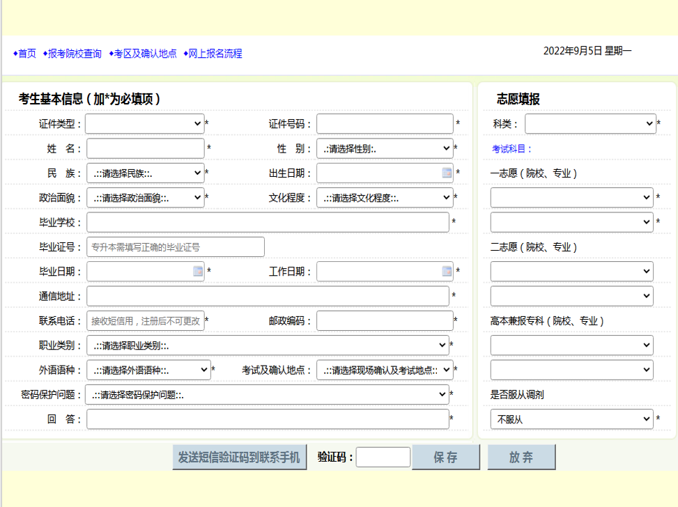The width and height of the screenshot is (678, 507).
Task: Open the 政治面貌 dropdown
Action: [145, 198]
